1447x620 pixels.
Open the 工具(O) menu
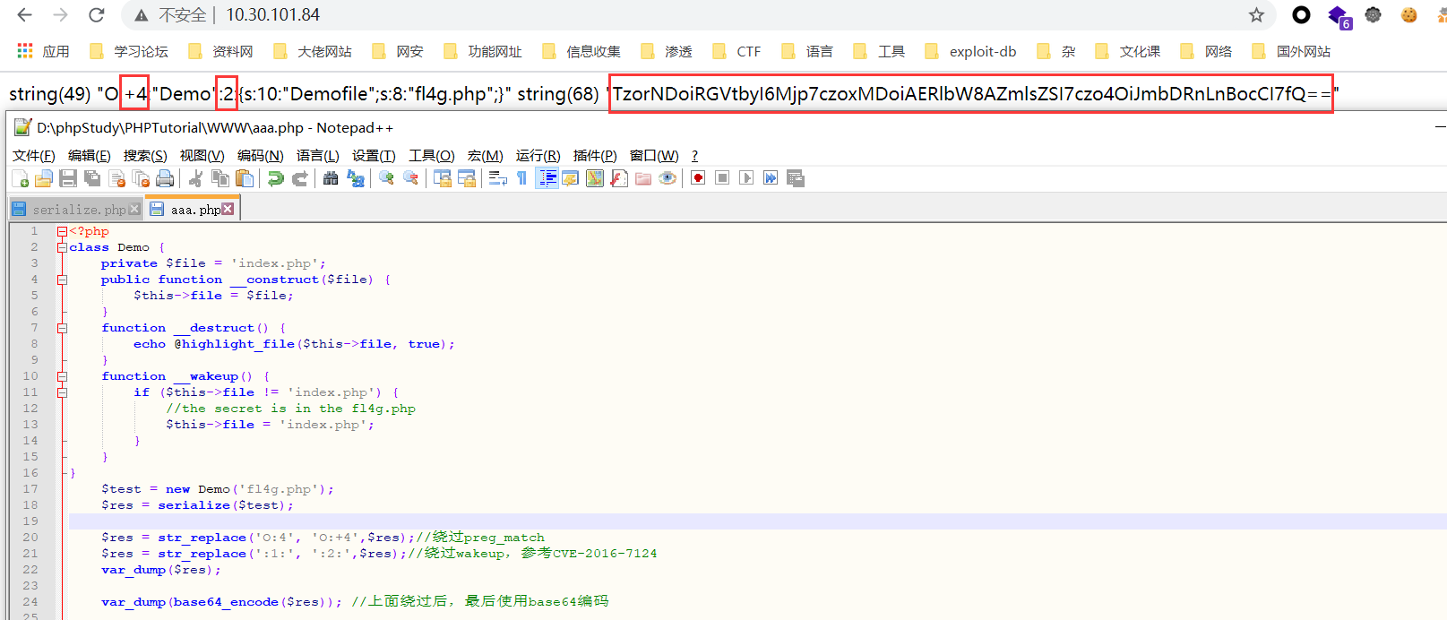(432, 156)
